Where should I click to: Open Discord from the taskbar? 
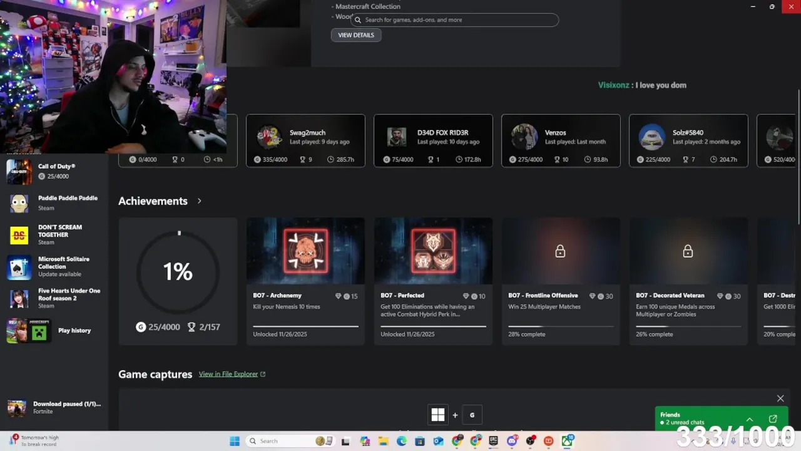pos(512,441)
